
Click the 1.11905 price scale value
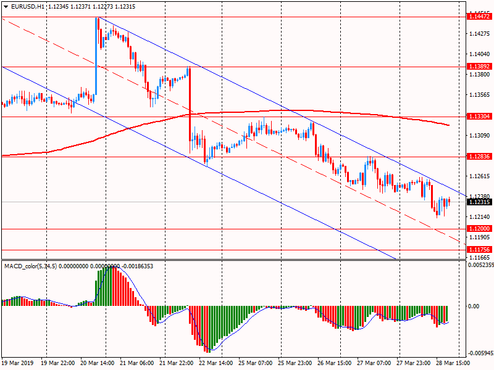coord(480,237)
